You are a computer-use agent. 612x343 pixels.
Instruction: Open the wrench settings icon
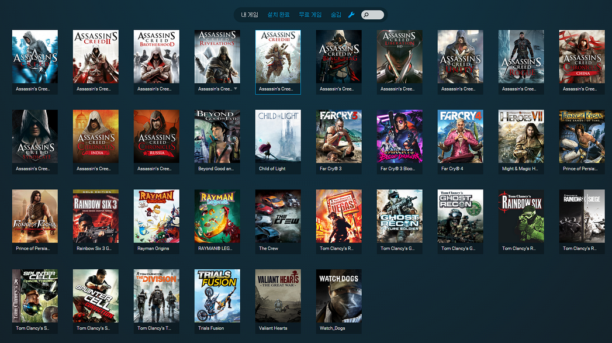[351, 15]
